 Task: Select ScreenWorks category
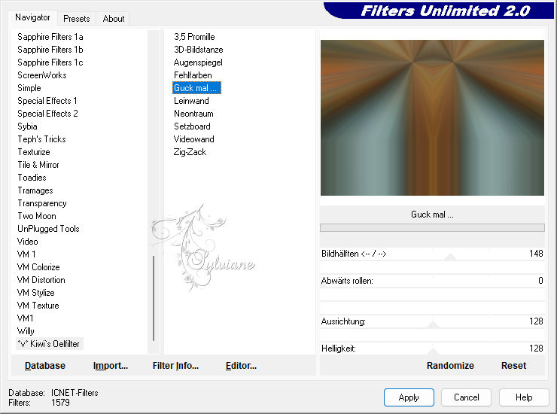click(42, 75)
